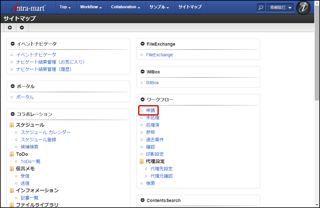
Task: Click the ToDo folder icon
Action: [12, 154]
